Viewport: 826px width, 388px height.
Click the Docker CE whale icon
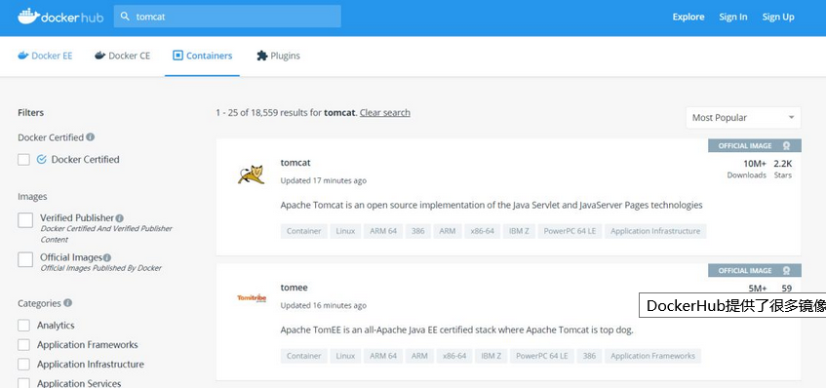(x=100, y=56)
